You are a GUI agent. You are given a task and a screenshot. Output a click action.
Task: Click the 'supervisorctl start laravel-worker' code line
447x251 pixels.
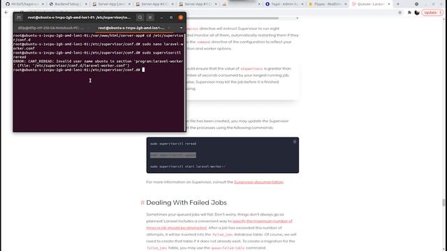point(188,167)
